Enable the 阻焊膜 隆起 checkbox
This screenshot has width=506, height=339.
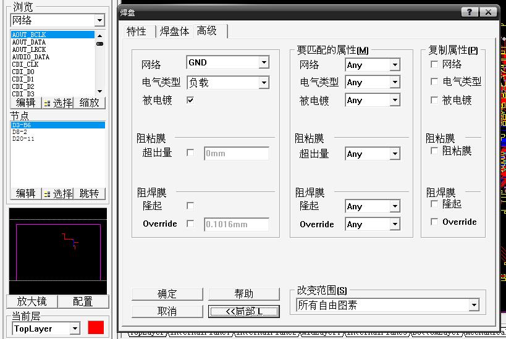190,206
